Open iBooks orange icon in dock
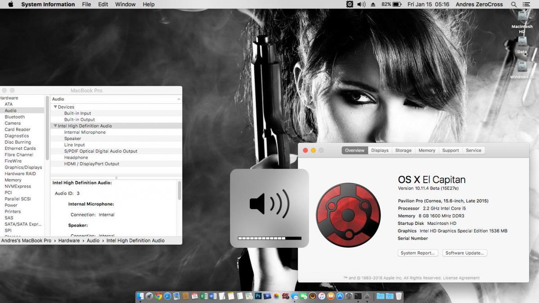539x303 pixels. pyautogui.click(x=331, y=296)
